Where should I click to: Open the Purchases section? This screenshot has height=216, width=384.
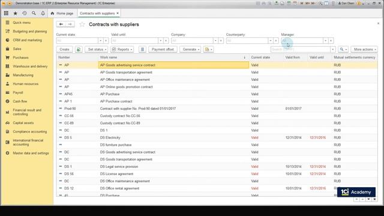tap(20, 58)
